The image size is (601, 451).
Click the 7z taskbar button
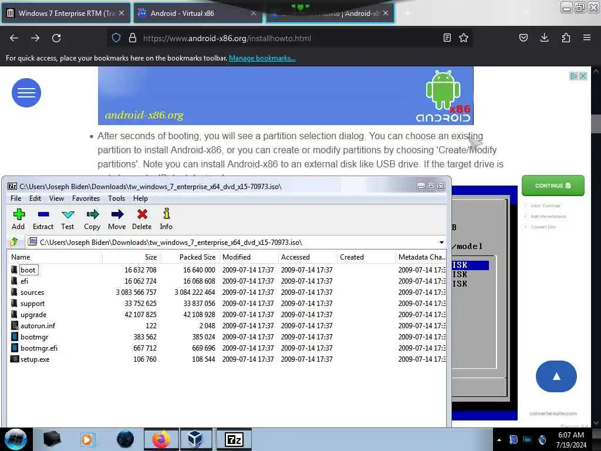[x=234, y=439]
